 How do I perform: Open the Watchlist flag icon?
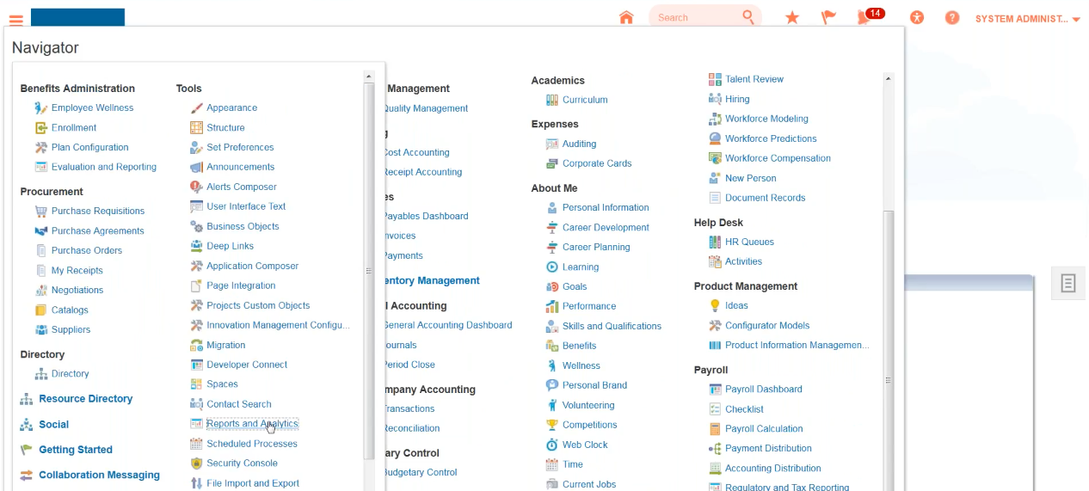[x=828, y=18]
